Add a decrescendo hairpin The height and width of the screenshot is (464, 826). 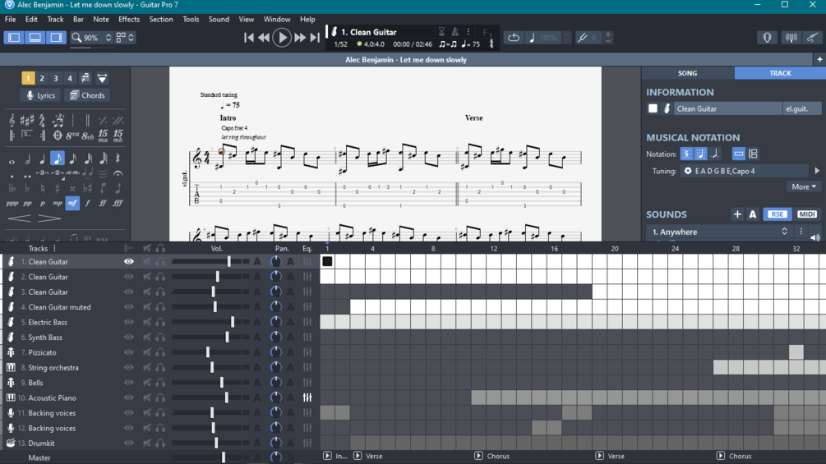[49, 218]
